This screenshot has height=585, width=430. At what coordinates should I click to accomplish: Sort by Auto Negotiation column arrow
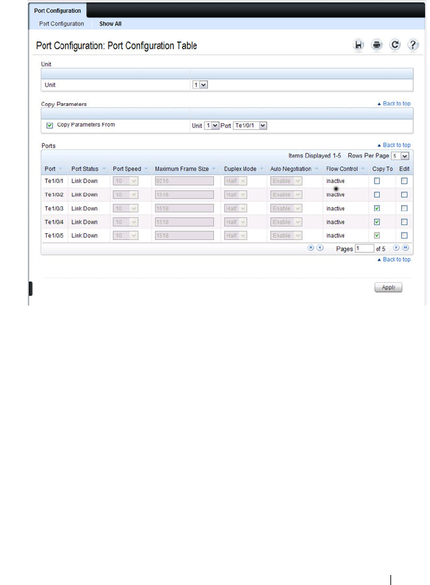pyautogui.click(x=317, y=169)
